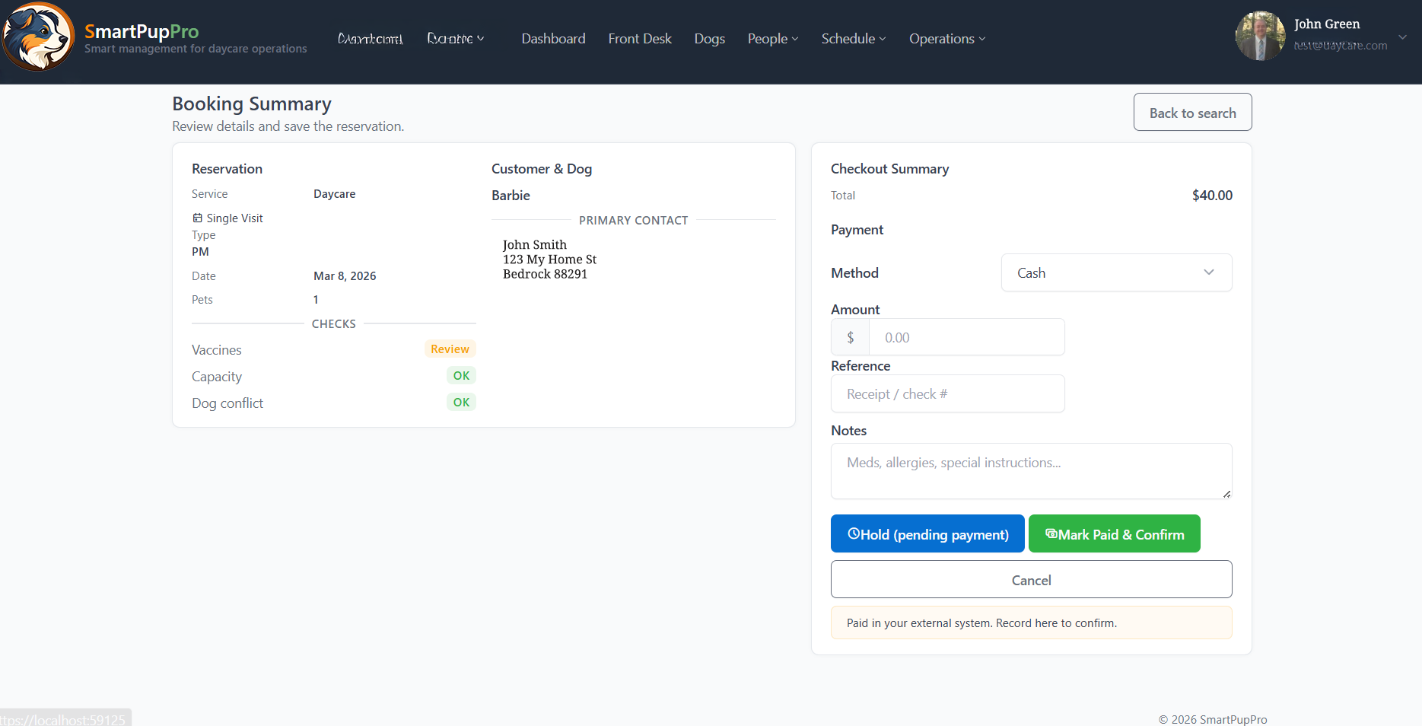Click Mark Paid & Confirm button
The image size is (1422, 726).
1114,534
